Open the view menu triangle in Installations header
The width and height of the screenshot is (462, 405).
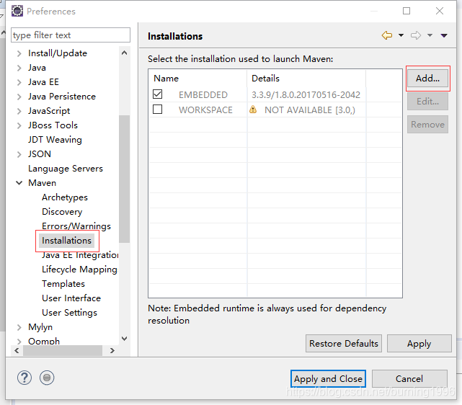[444, 35]
